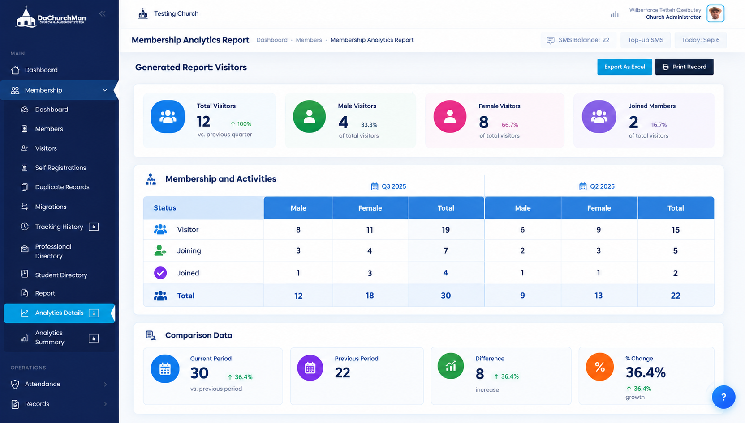Click the Comparison Data section icon
The width and height of the screenshot is (745, 423).
[x=151, y=335]
